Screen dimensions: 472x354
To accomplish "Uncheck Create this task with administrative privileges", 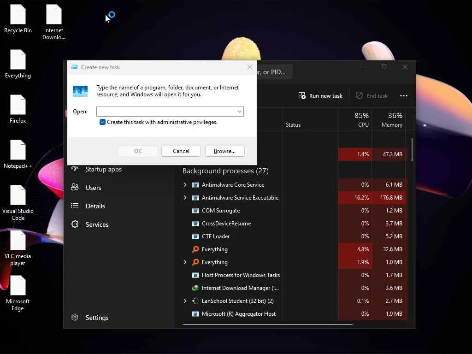I will click(x=102, y=122).
